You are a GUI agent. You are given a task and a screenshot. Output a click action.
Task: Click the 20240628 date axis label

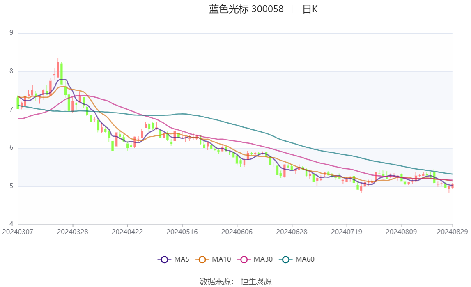click(292, 232)
